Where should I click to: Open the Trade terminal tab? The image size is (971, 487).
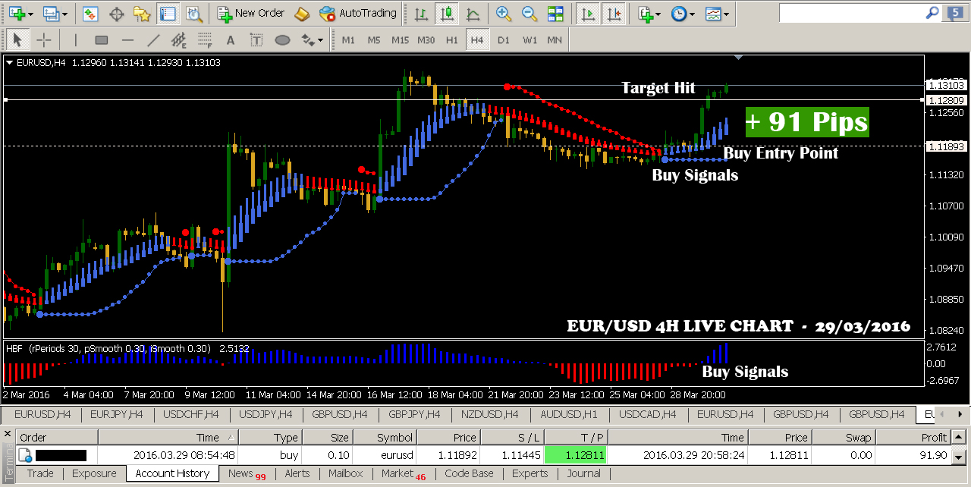coord(40,473)
